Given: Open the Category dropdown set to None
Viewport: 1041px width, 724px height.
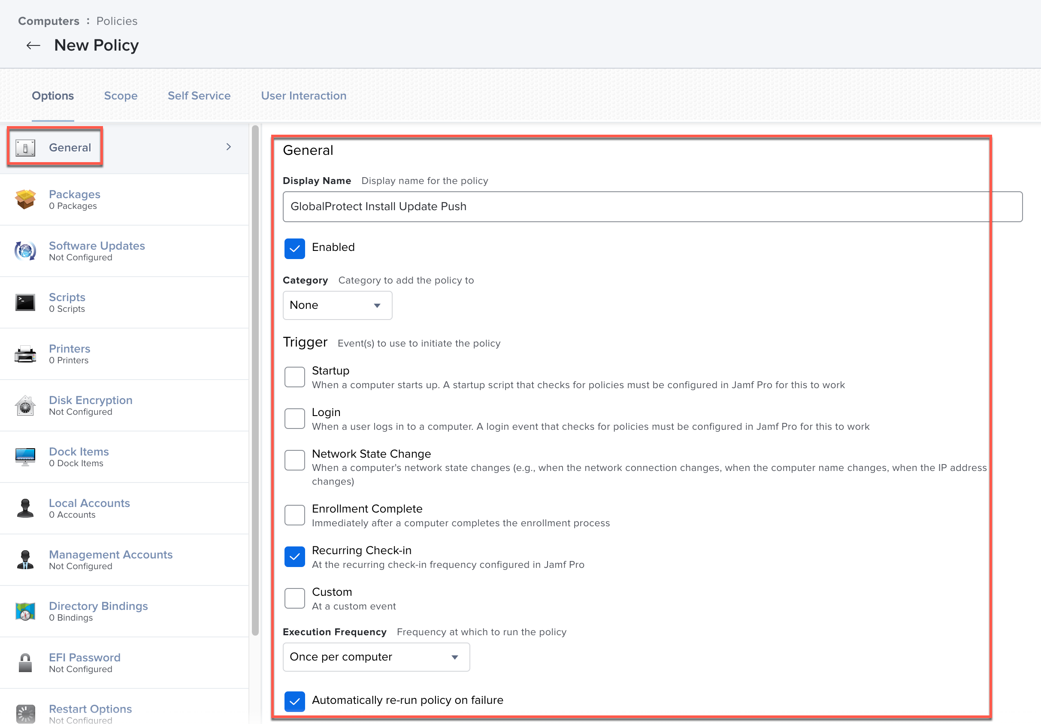Looking at the screenshot, I should click(337, 305).
